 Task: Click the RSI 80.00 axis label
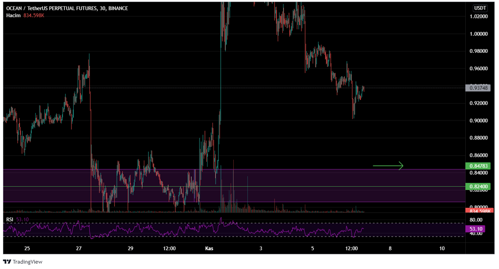tap(476, 220)
